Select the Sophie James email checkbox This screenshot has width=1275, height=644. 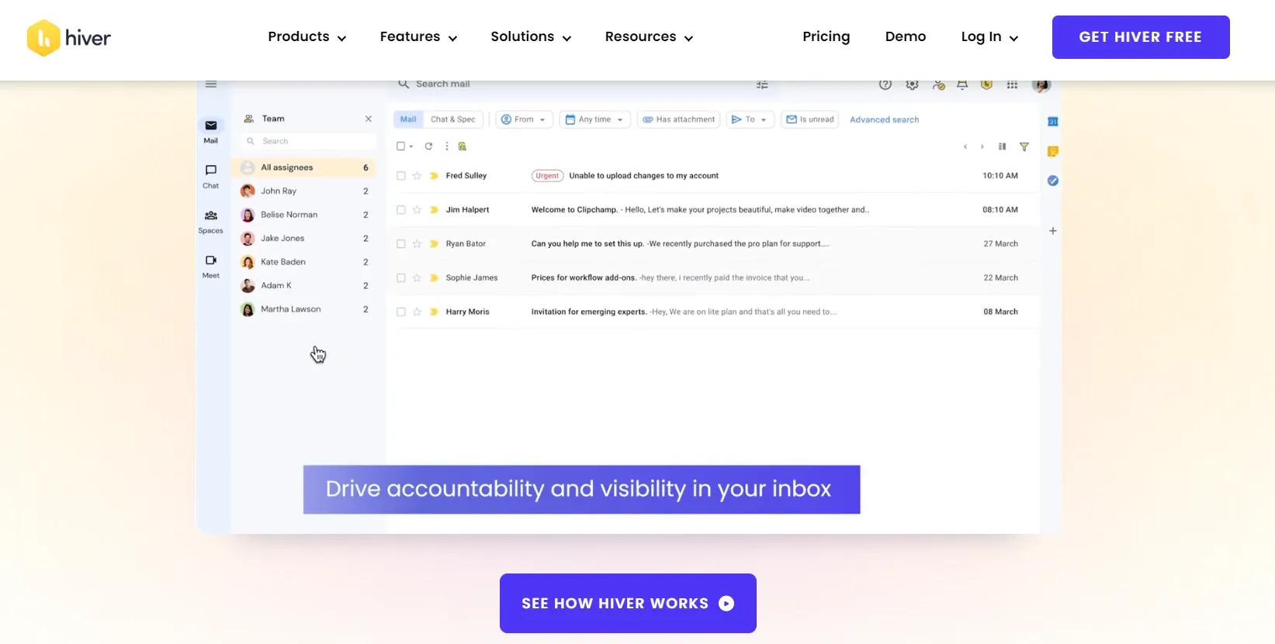coord(401,278)
